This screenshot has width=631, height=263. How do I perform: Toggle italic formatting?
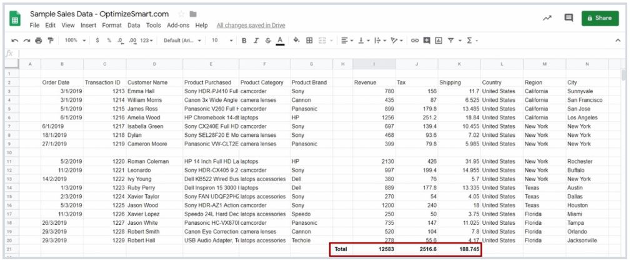(x=256, y=41)
